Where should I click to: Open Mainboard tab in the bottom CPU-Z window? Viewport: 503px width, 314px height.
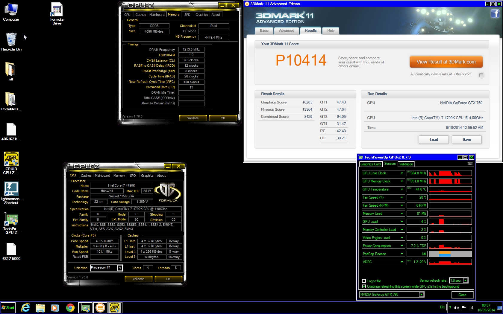pyautogui.click(x=102, y=176)
